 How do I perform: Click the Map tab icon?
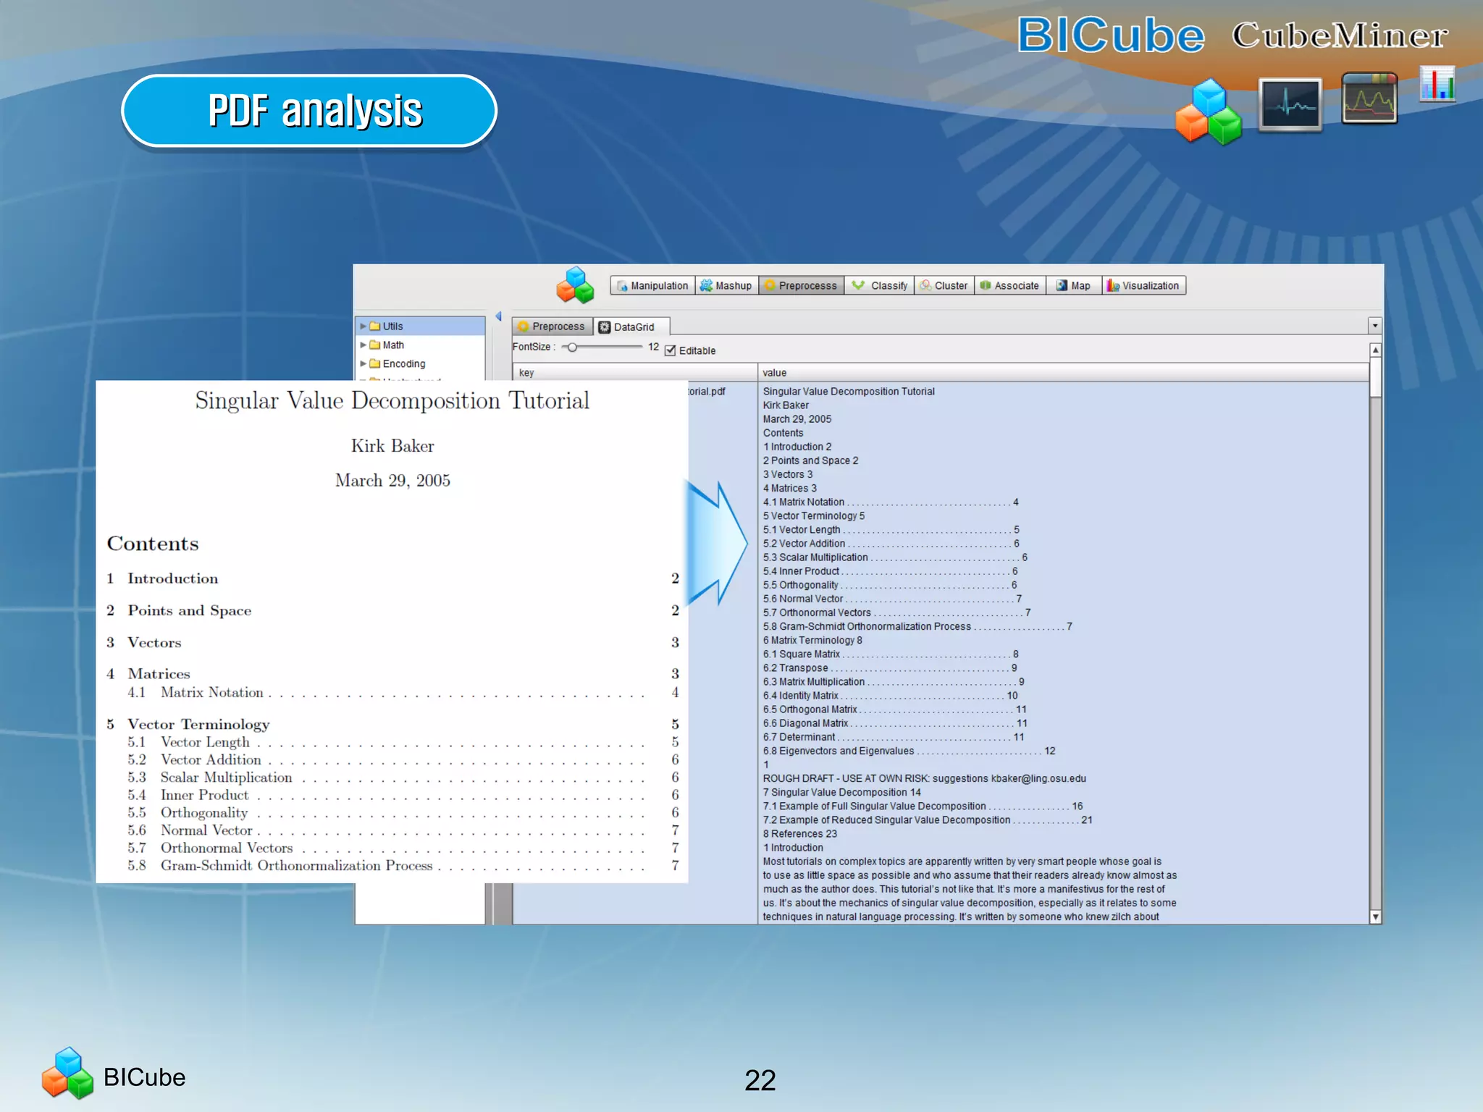[1062, 285]
